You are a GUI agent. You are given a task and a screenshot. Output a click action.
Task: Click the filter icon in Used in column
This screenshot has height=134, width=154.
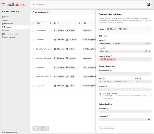79,23
